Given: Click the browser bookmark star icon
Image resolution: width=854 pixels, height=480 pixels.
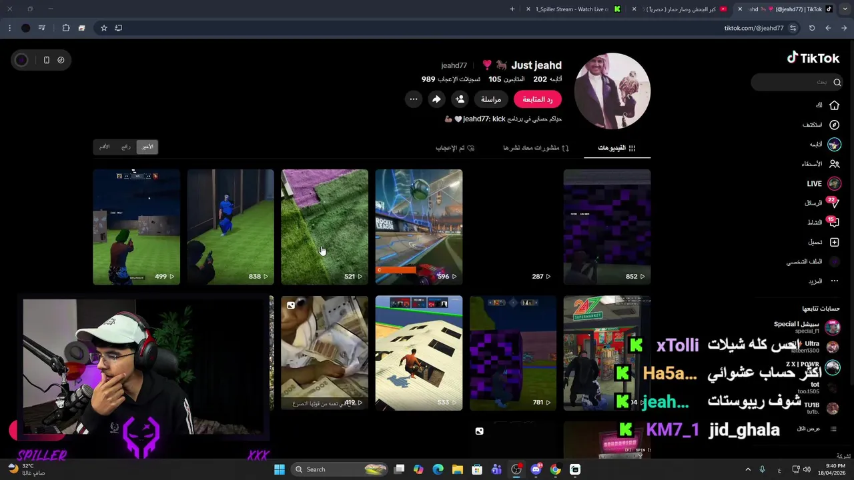Looking at the screenshot, I should [104, 28].
